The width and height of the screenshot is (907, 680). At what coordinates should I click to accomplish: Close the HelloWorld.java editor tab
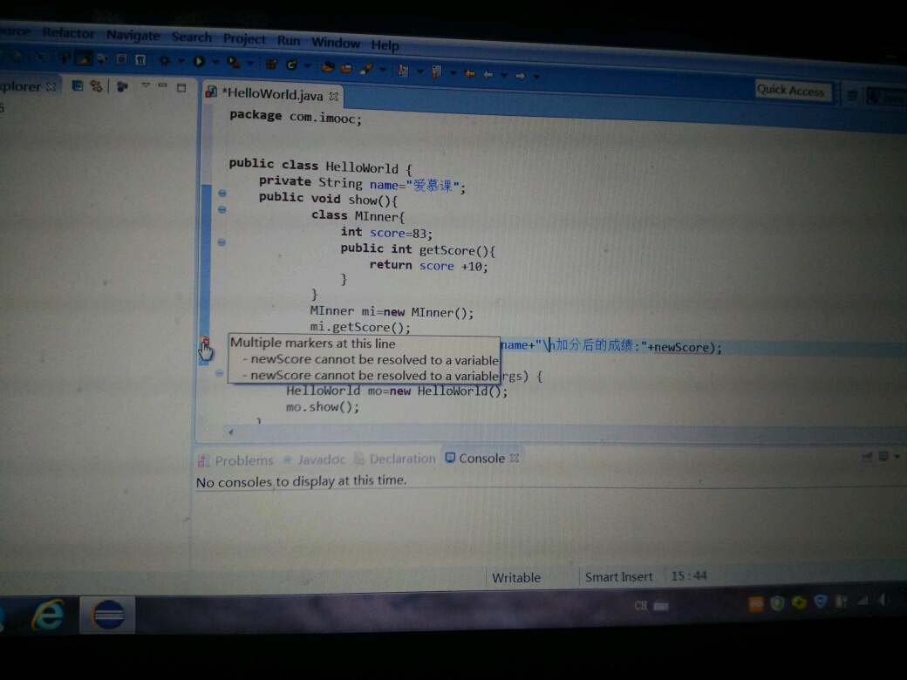pos(334,96)
